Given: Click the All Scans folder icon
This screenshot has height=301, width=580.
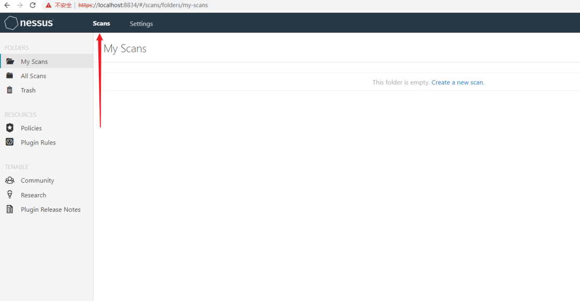Looking at the screenshot, I should [x=10, y=76].
